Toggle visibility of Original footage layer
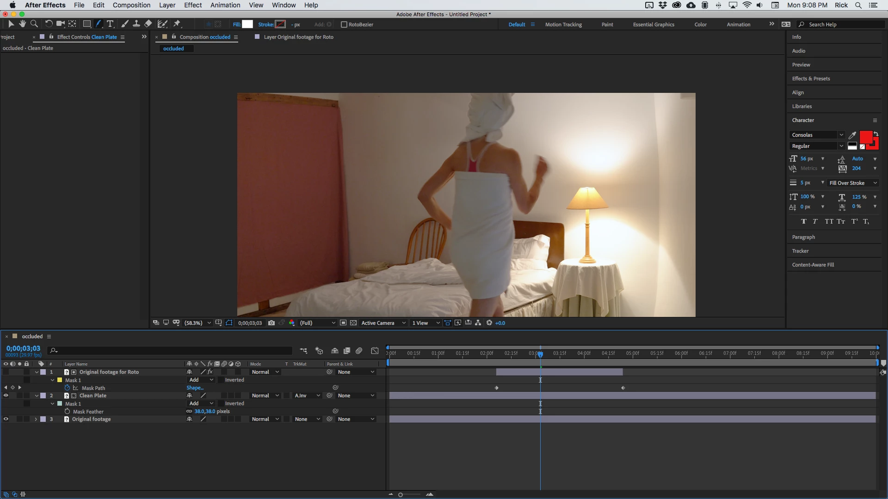This screenshot has height=499, width=888. point(6,420)
